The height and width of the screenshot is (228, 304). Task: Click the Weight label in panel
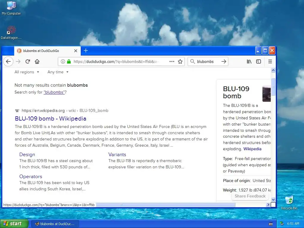230,190
